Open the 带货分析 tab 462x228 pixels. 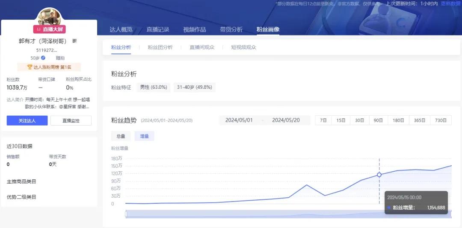tap(231, 29)
